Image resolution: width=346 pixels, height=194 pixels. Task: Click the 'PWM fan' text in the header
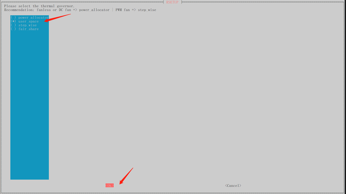[x=123, y=10]
